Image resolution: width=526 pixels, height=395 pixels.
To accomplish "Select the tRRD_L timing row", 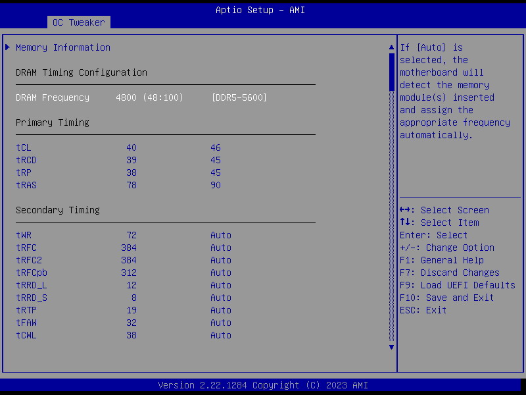I will 124,285.
